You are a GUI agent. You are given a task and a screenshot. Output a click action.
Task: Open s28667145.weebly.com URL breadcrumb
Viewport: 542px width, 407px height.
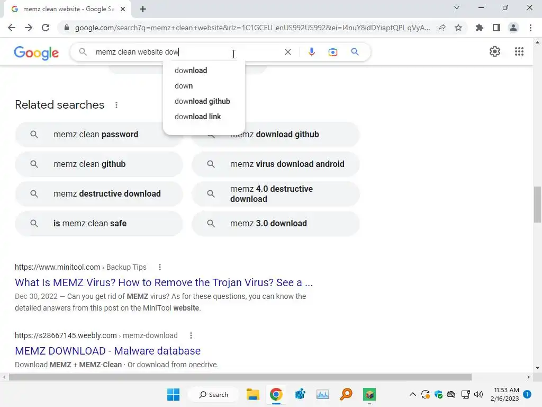96,335
